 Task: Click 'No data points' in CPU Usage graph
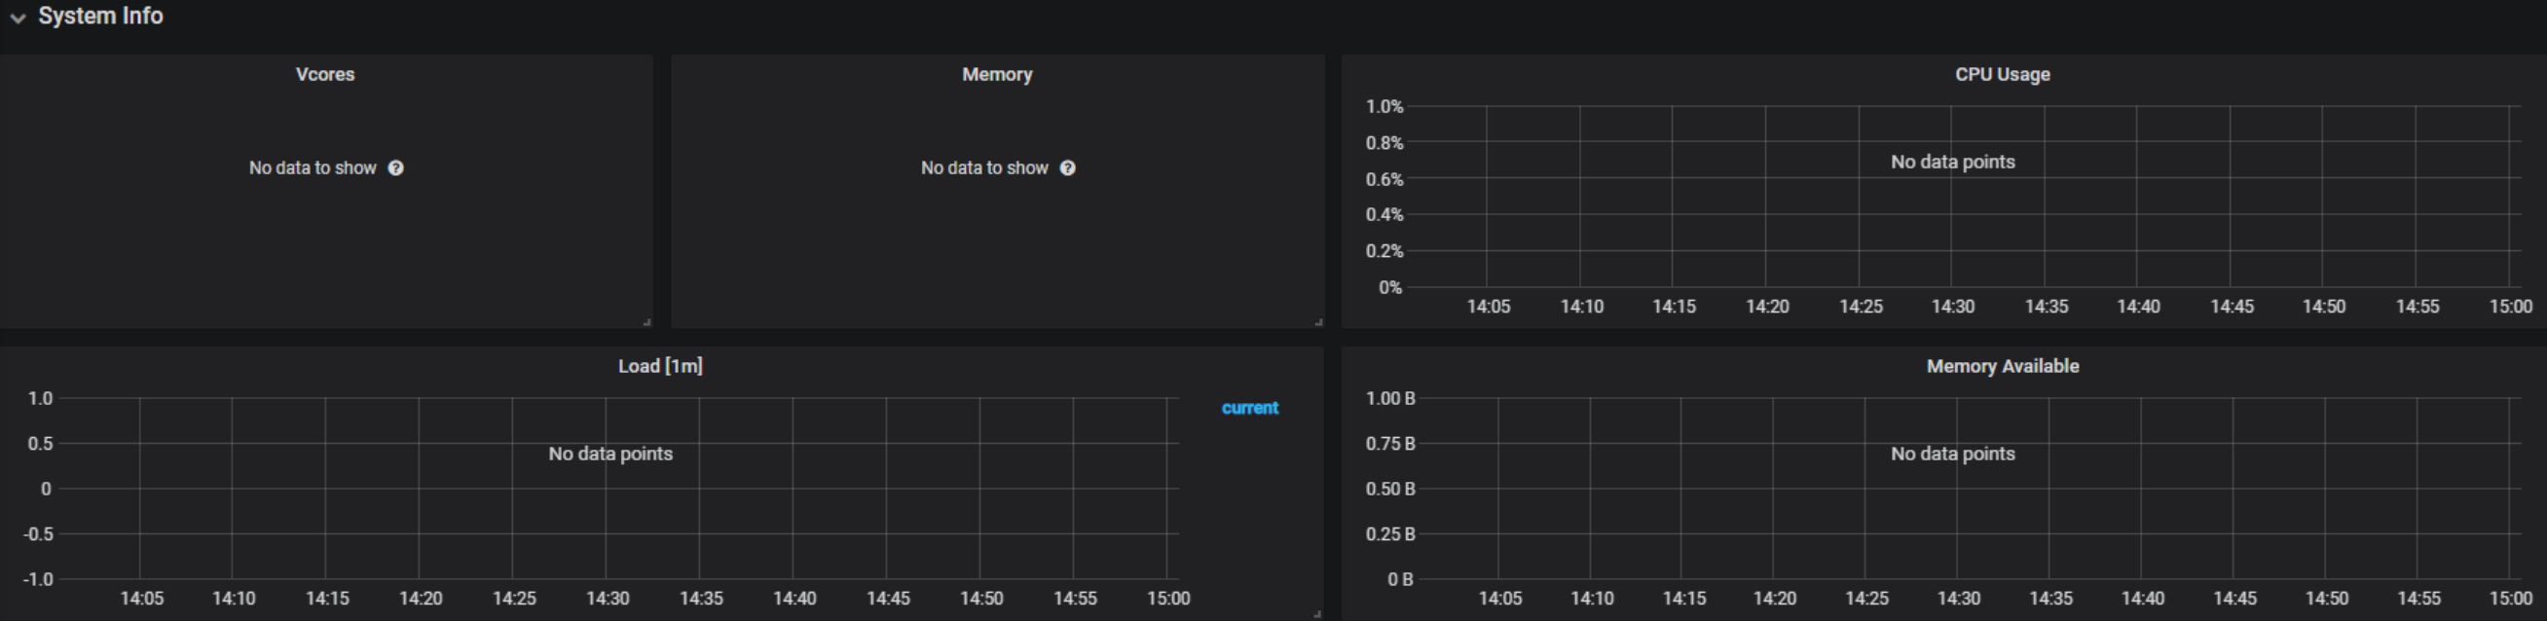click(x=1953, y=162)
